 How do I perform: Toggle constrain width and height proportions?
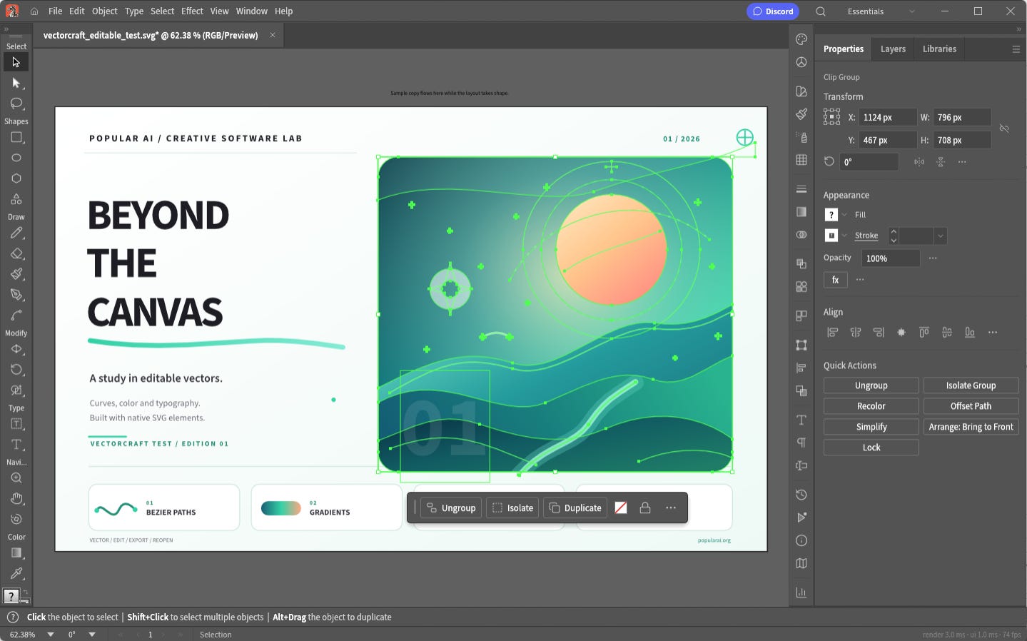(1004, 128)
